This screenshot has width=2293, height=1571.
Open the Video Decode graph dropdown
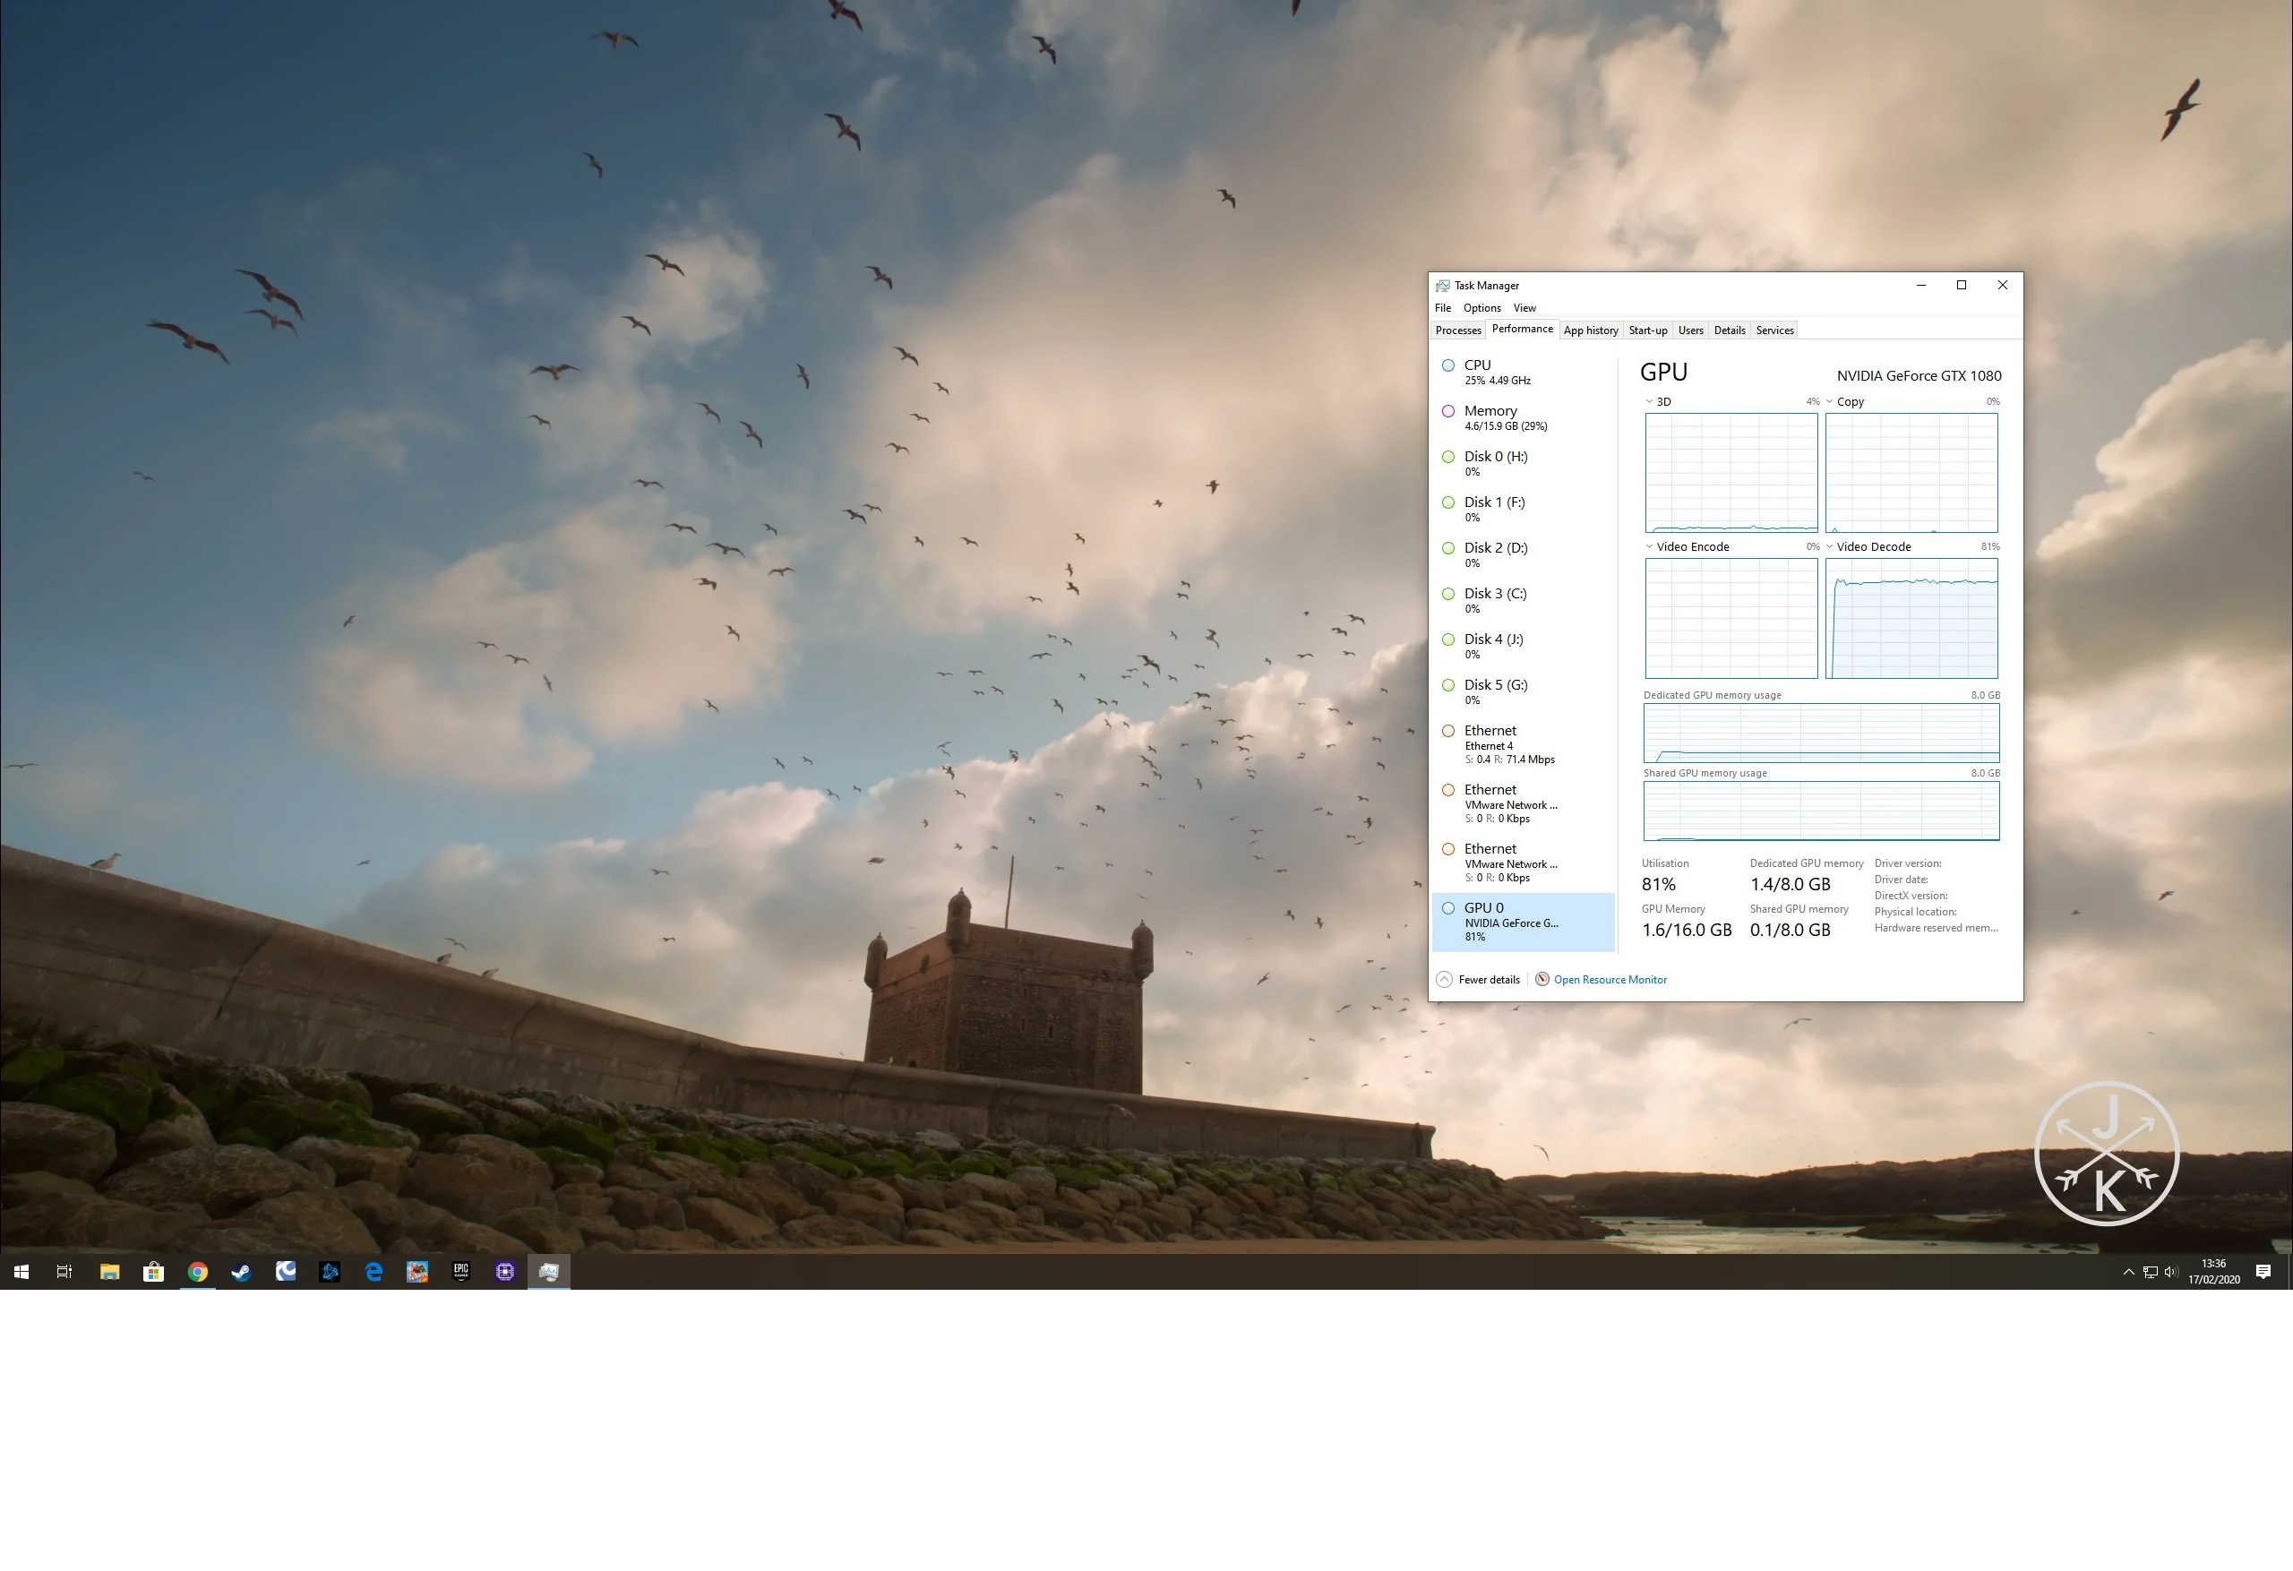click(1829, 546)
